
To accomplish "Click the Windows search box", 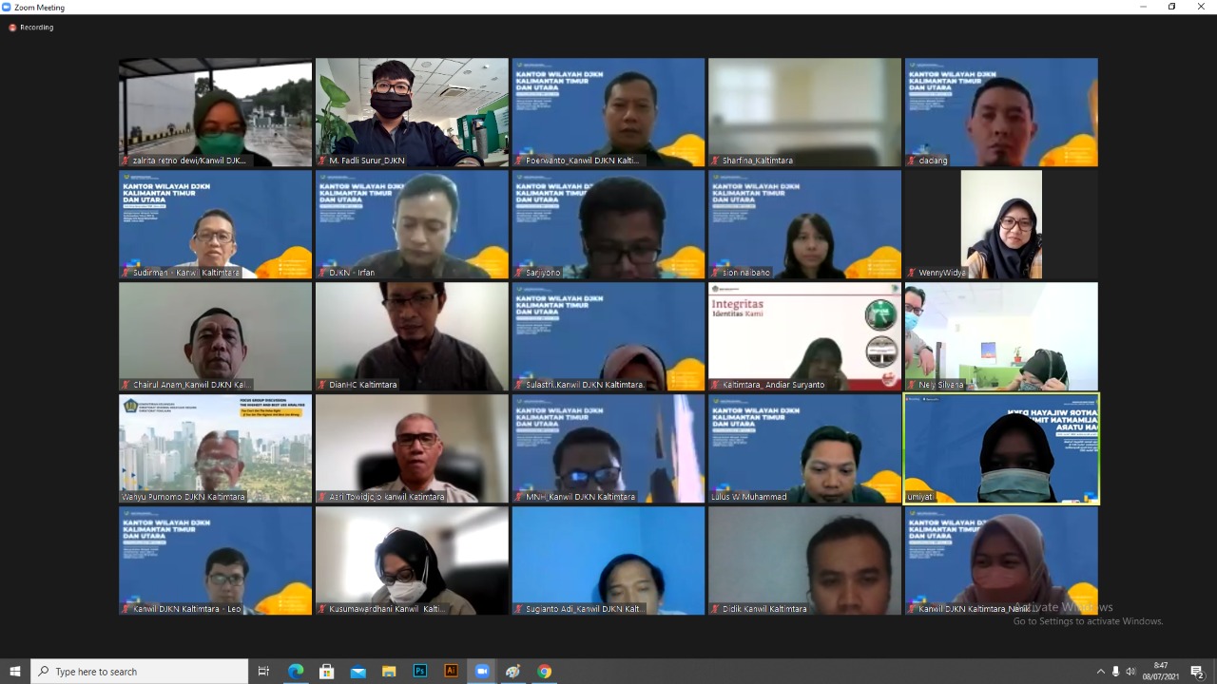I will 140,671.
